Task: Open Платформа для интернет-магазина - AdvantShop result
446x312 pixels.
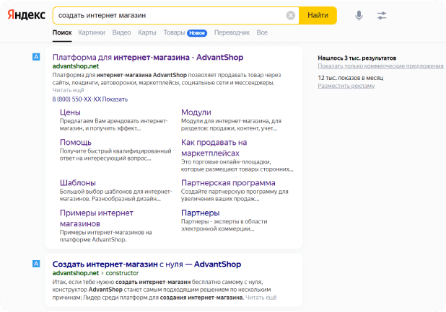Action: click(x=148, y=58)
